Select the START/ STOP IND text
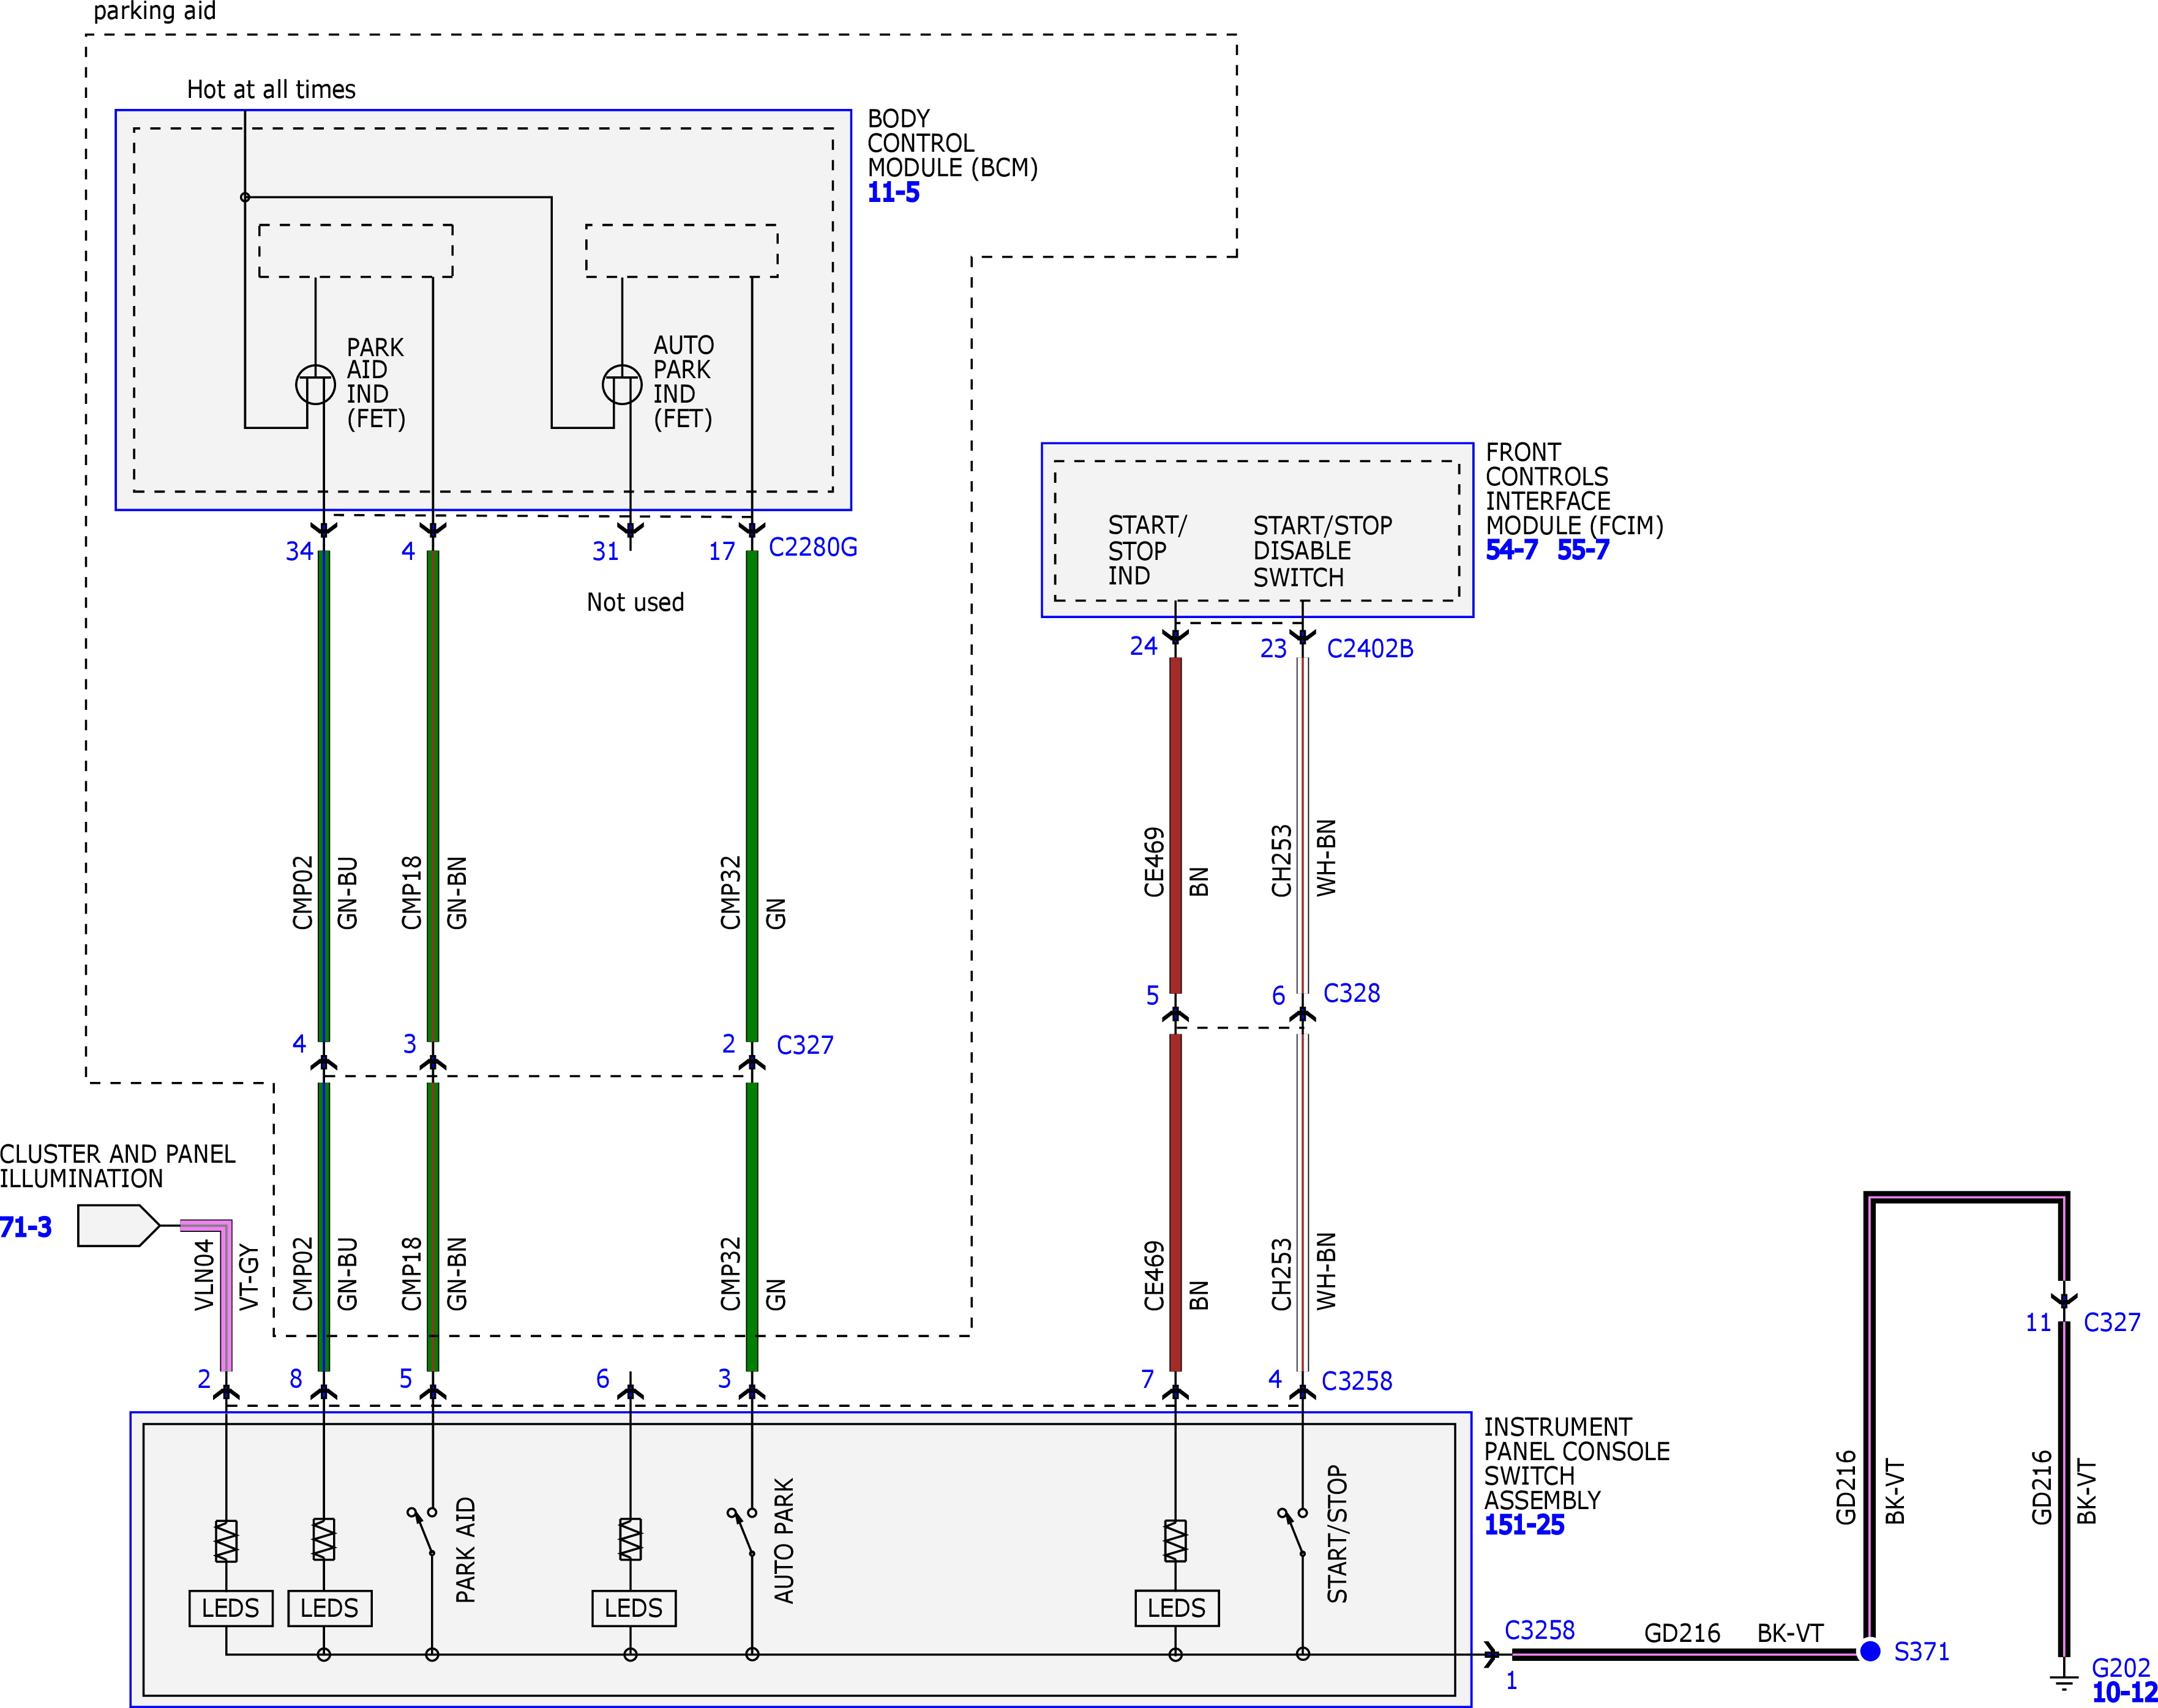The height and width of the screenshot is (1708, 2158). click(1147, 550)
